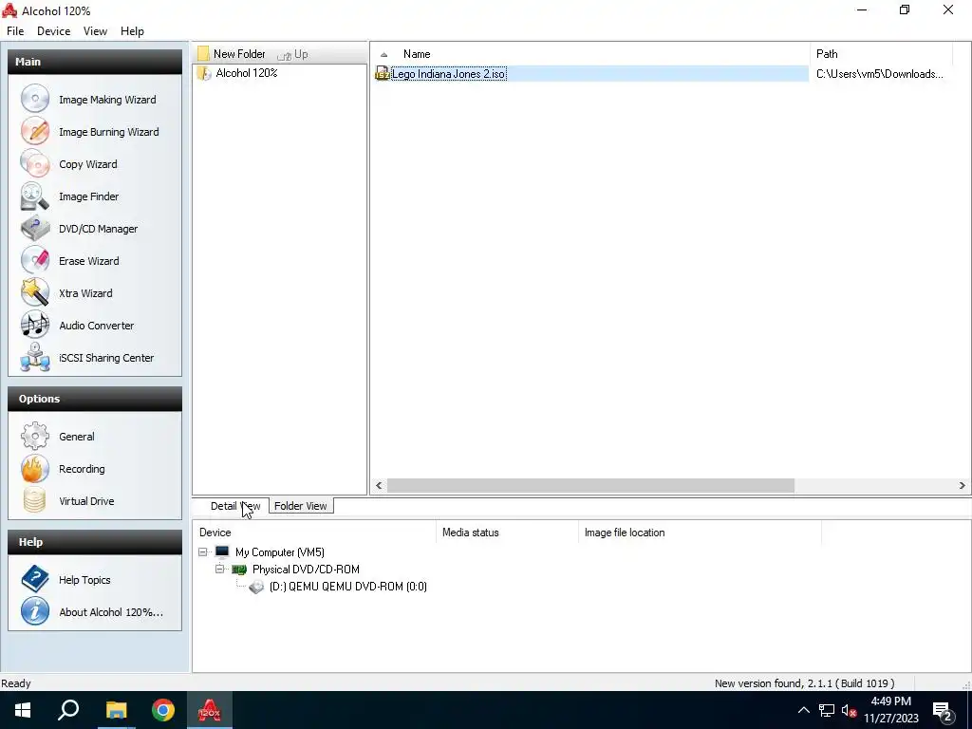Show hidden system tray icons
This screenshot has width=972, height=729.
(803, 710)
